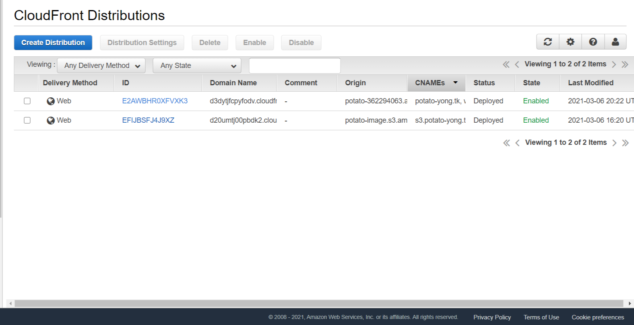Click the Delete button
The width and height of the screenshot is (634, 325).
210,43
